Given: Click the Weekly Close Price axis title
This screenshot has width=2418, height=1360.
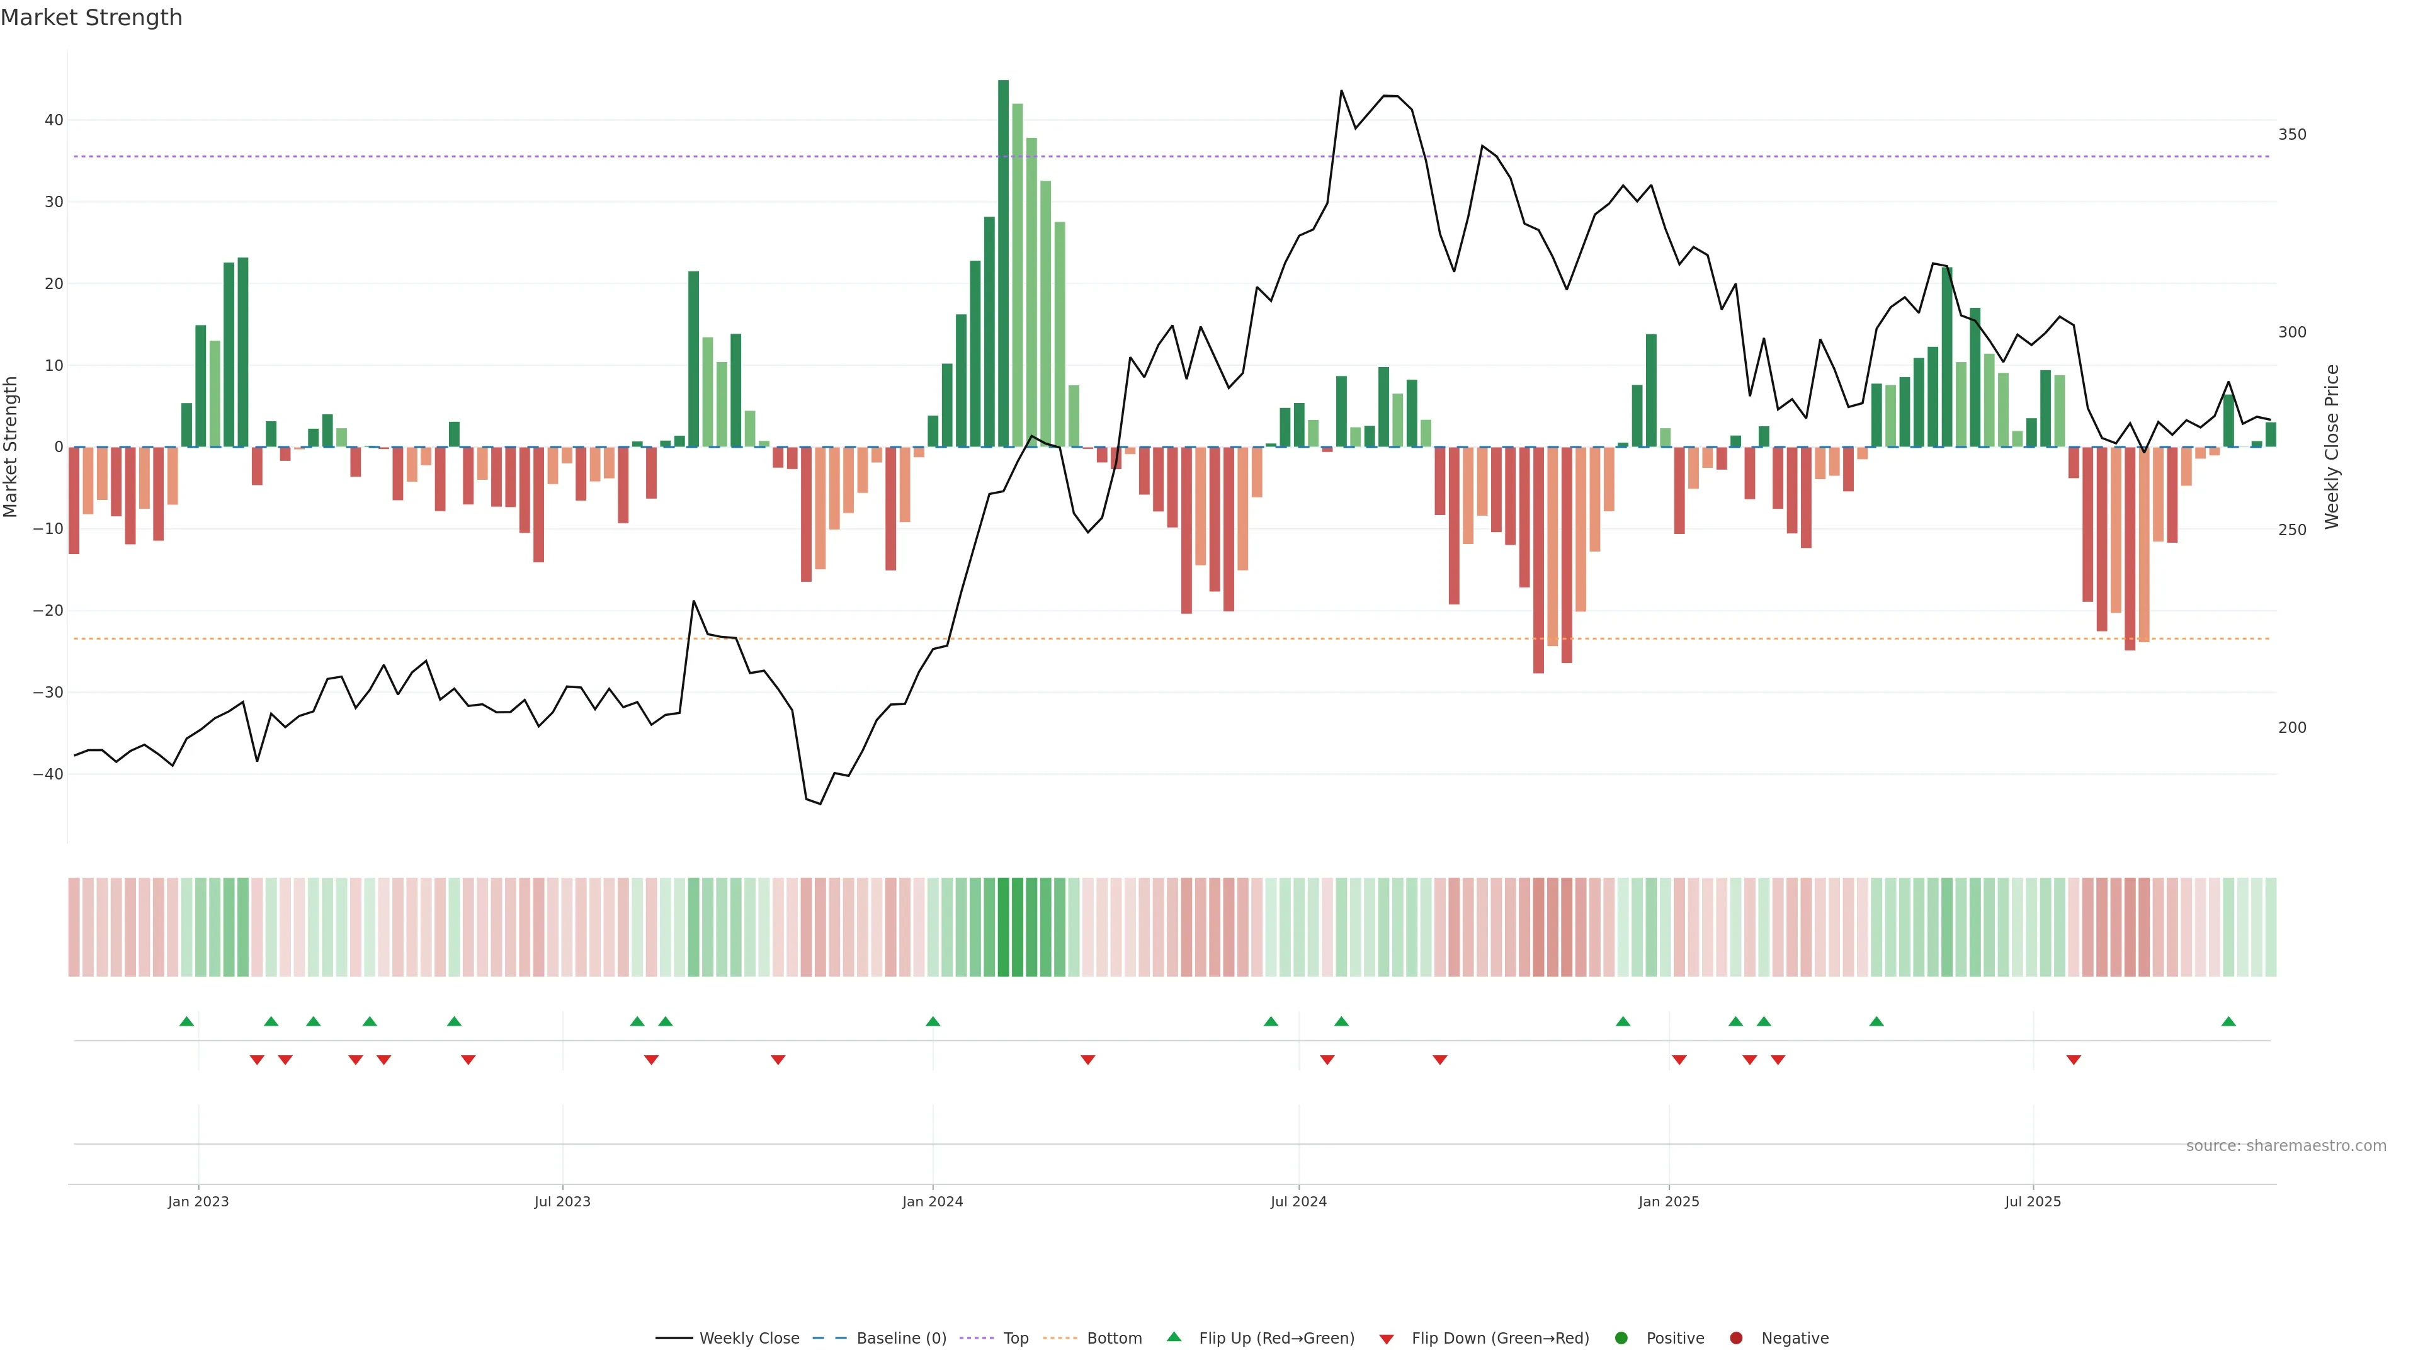Looking at the screenshot, I should pyautogui.click(x=2332, y=447).
